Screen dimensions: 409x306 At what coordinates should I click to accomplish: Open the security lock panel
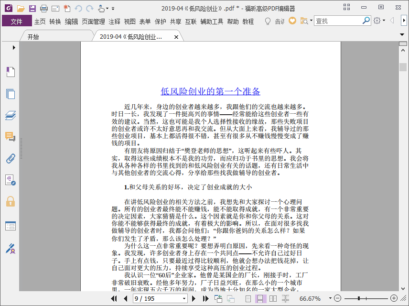point(11,202)
